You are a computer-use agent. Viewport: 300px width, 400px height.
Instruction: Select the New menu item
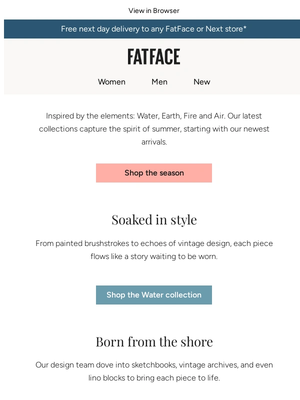(201, 82)
